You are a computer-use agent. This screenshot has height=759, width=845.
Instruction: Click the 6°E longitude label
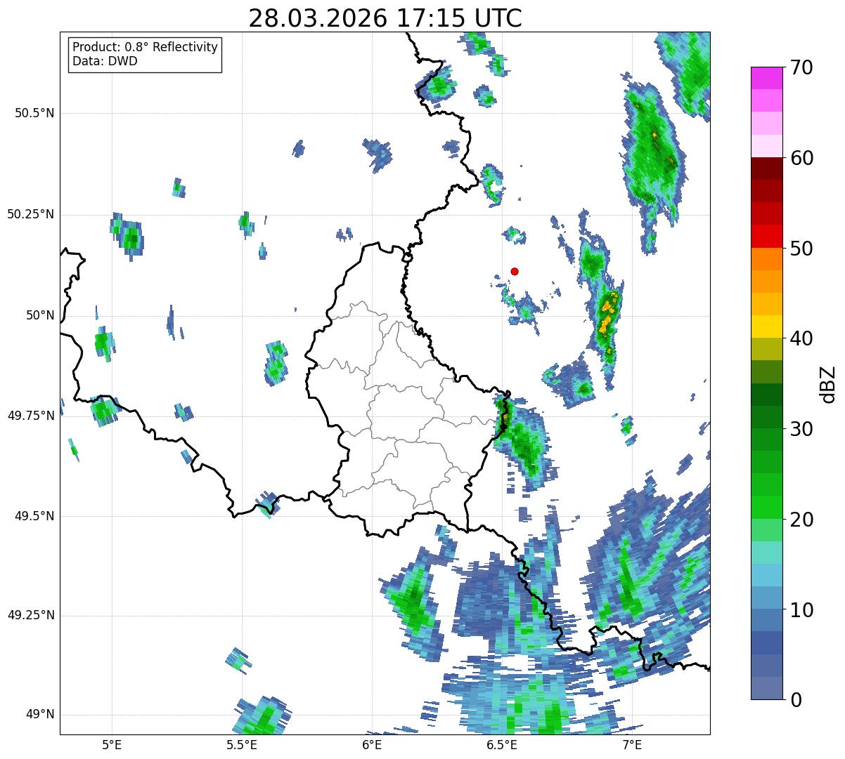(372, 745)
